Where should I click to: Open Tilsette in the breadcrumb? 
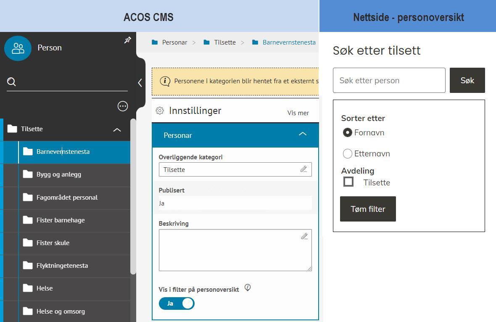(x=225, y=42)
